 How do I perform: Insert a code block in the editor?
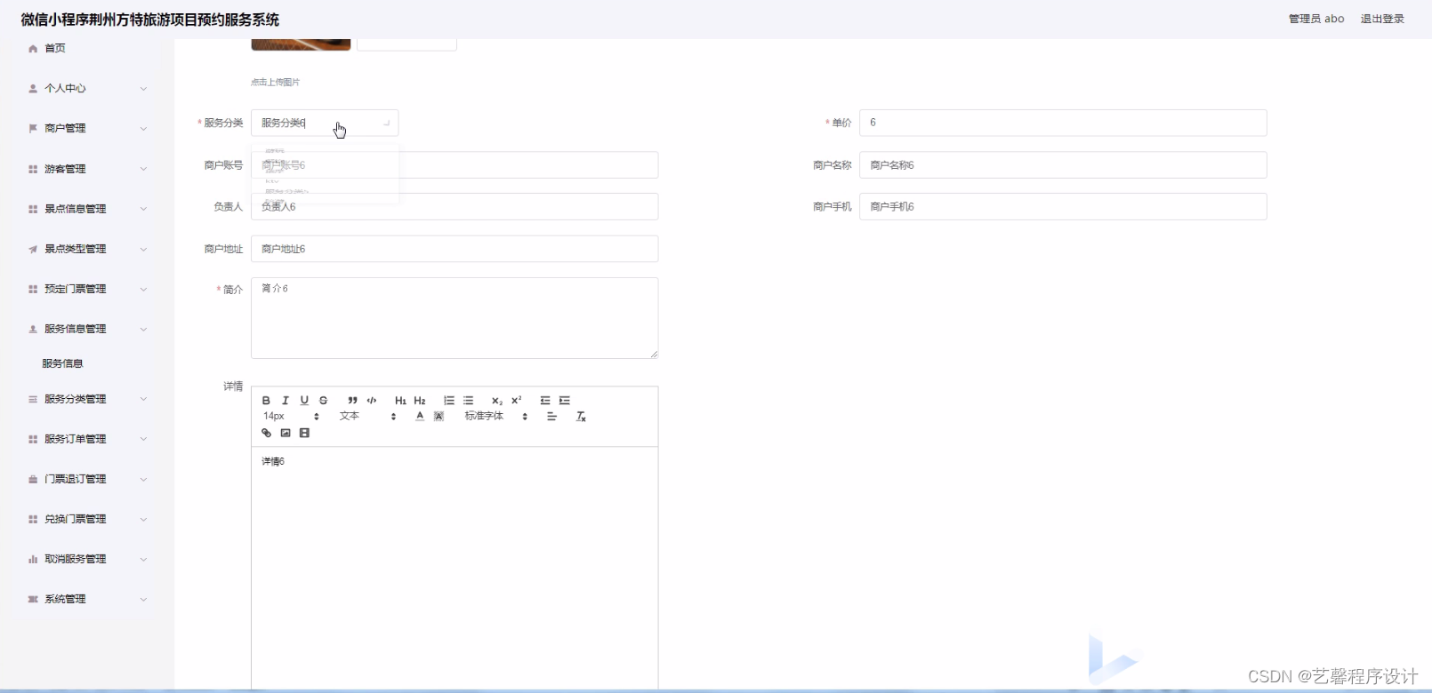click(x=372, y=401)
